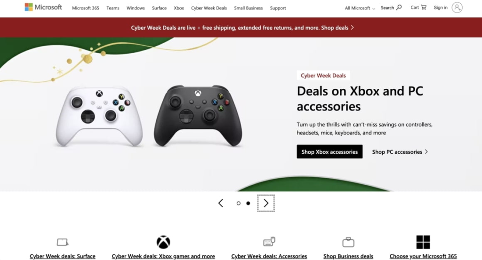This screenshot has width=482, height=260.
Task: Click the Microsoft 365 four-squares icon
Action: (423, 242)
